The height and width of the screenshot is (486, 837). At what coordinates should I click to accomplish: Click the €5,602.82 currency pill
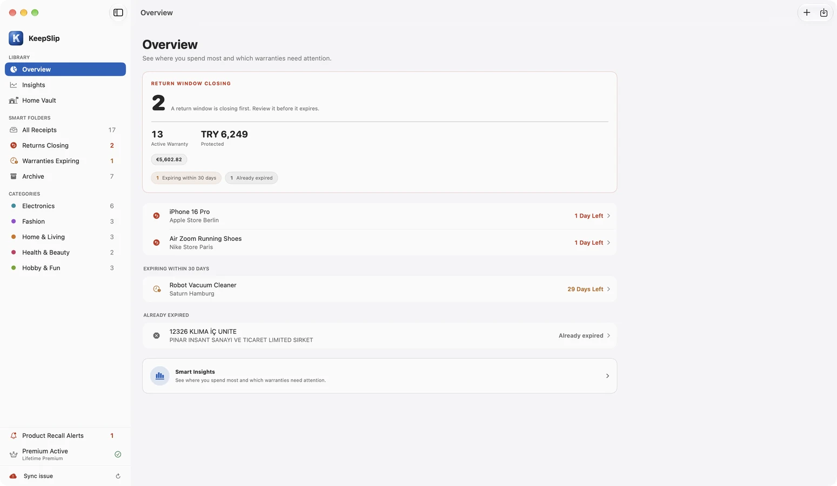(x=169, y=159)
